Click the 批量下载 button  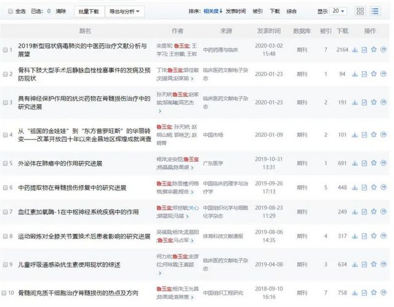pyautogui.click(x=89, y=12)
